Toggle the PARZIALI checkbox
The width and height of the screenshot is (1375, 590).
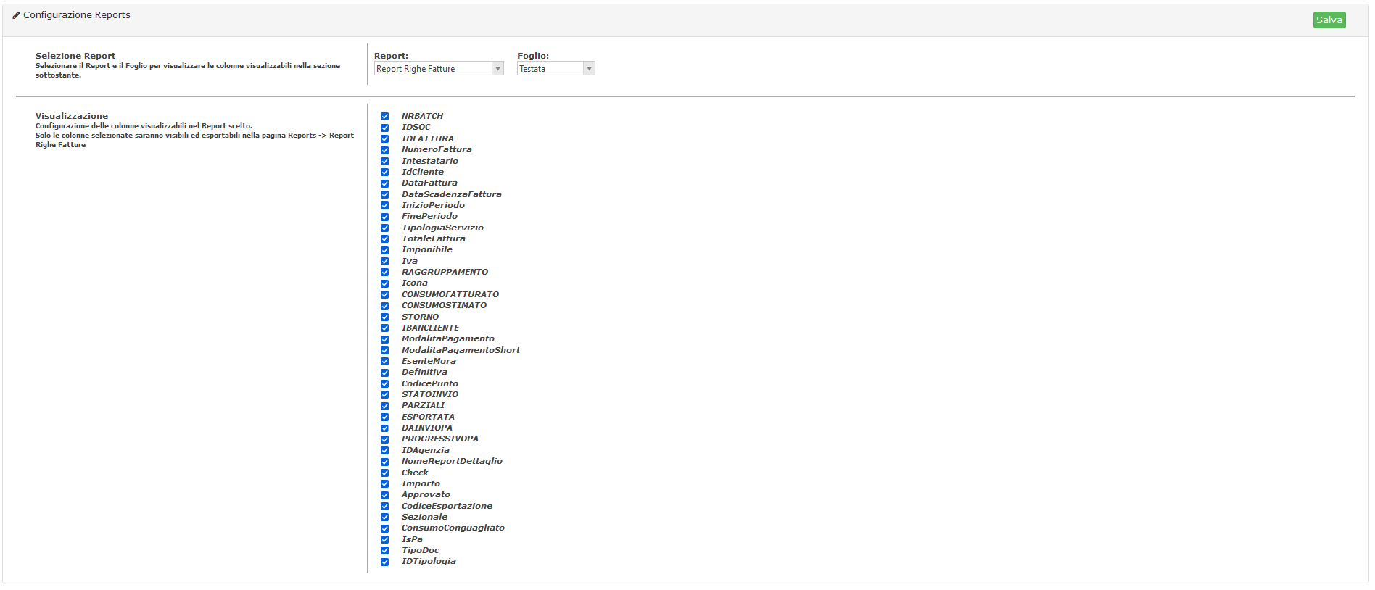click(384, 406)
